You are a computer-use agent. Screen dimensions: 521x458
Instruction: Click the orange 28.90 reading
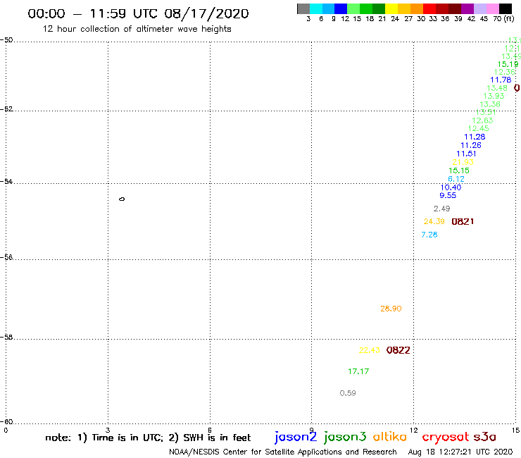click(391, 309)
